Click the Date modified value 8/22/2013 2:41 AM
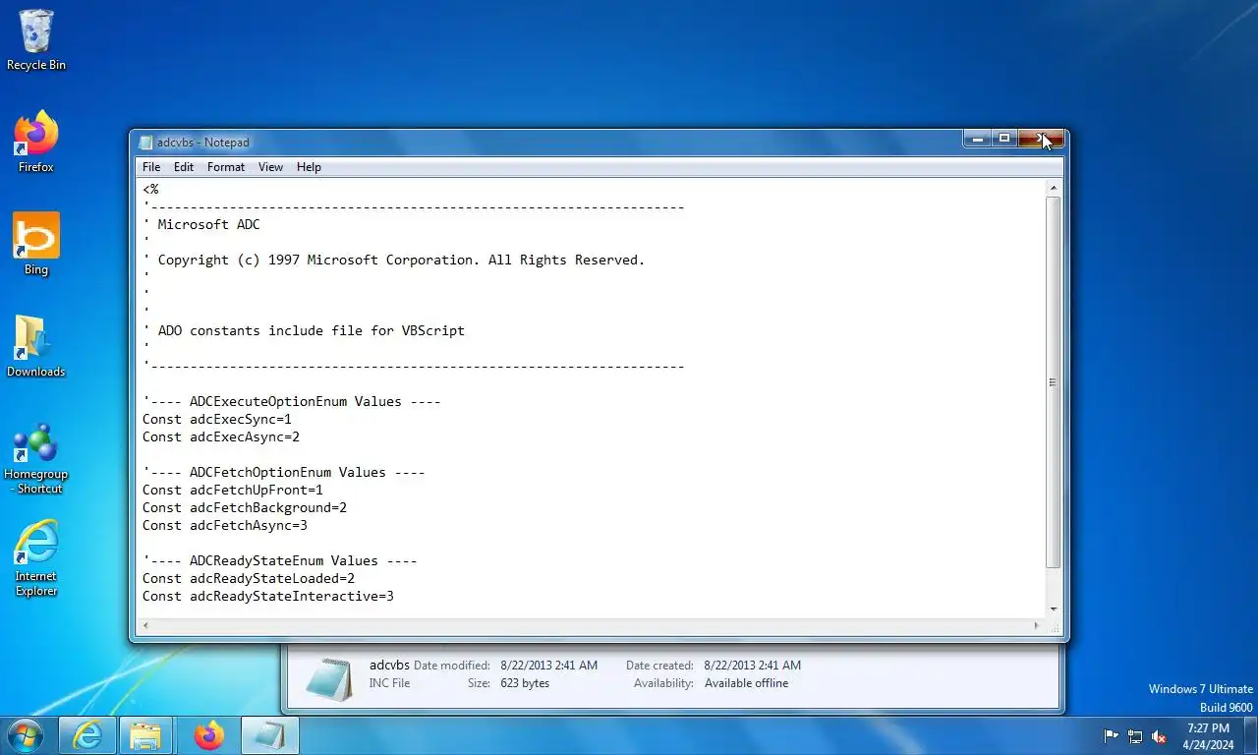This screenshot has height=755, width=1258. click(548, 666)
